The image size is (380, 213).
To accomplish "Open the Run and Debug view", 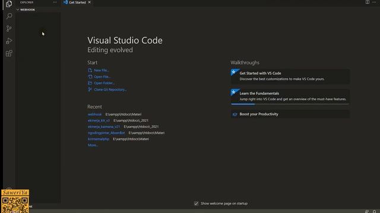I will click(9, 41).
